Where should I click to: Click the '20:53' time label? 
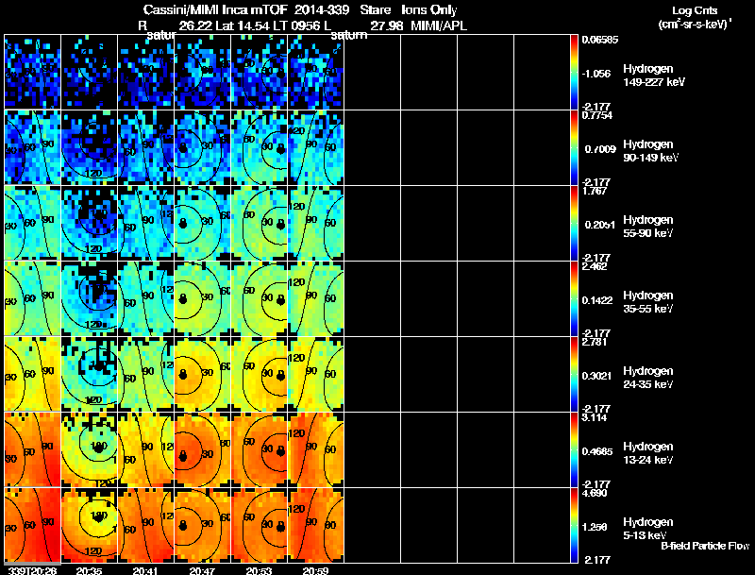(x=259, y=570)
